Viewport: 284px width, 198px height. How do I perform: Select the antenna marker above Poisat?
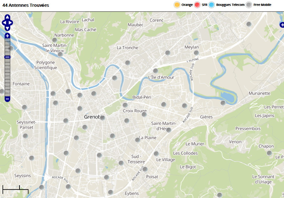click(x=145, y=169)
